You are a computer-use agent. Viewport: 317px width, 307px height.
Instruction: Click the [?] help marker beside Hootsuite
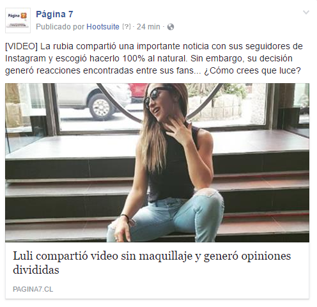click(x=127, y=27)
